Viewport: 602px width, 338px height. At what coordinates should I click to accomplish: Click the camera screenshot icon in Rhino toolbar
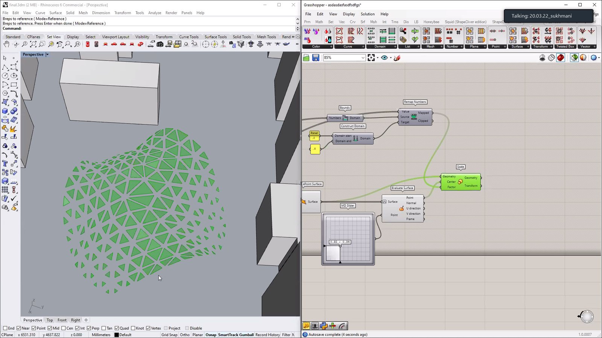point(160,44)
